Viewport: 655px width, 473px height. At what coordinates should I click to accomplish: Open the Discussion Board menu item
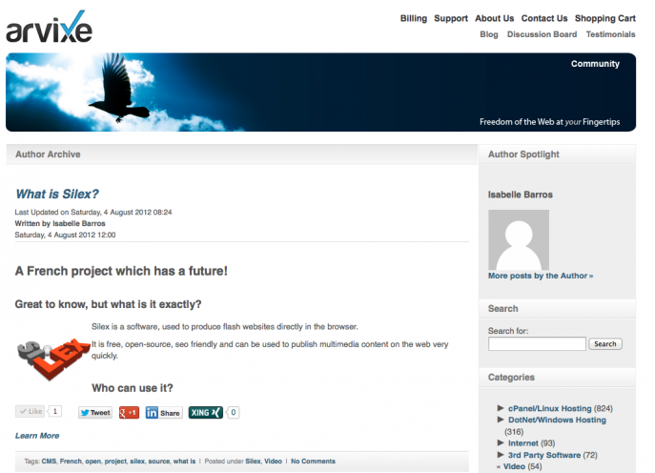point(542,34)
